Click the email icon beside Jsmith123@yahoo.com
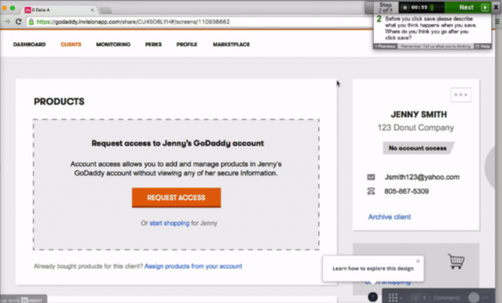502x303 pixels. tap(371, 177)
